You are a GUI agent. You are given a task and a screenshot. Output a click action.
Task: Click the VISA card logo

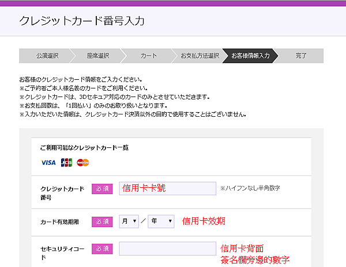[48, 162]
